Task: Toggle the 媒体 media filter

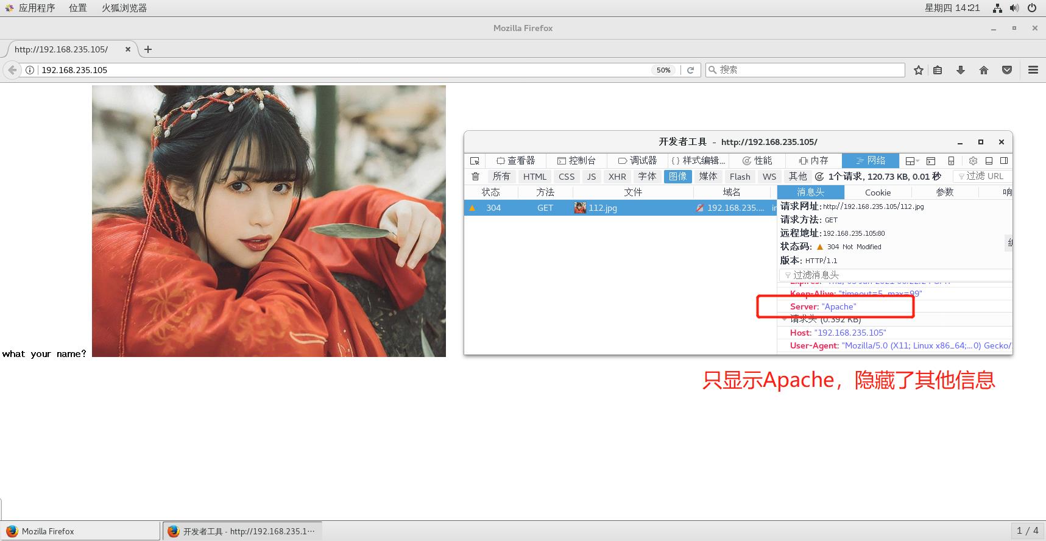Action: [708, 177]
